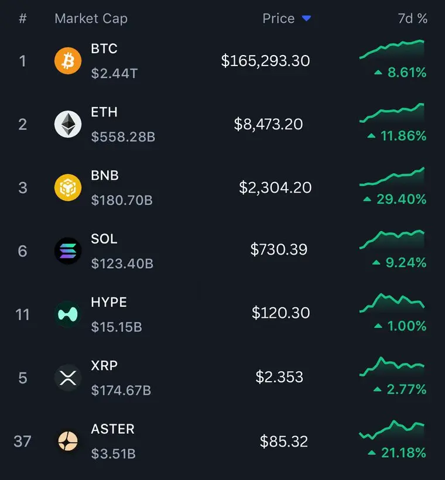The image size is (445, 480).
Task: Open the ASTER 7-day sparkline
Action: 392,430
